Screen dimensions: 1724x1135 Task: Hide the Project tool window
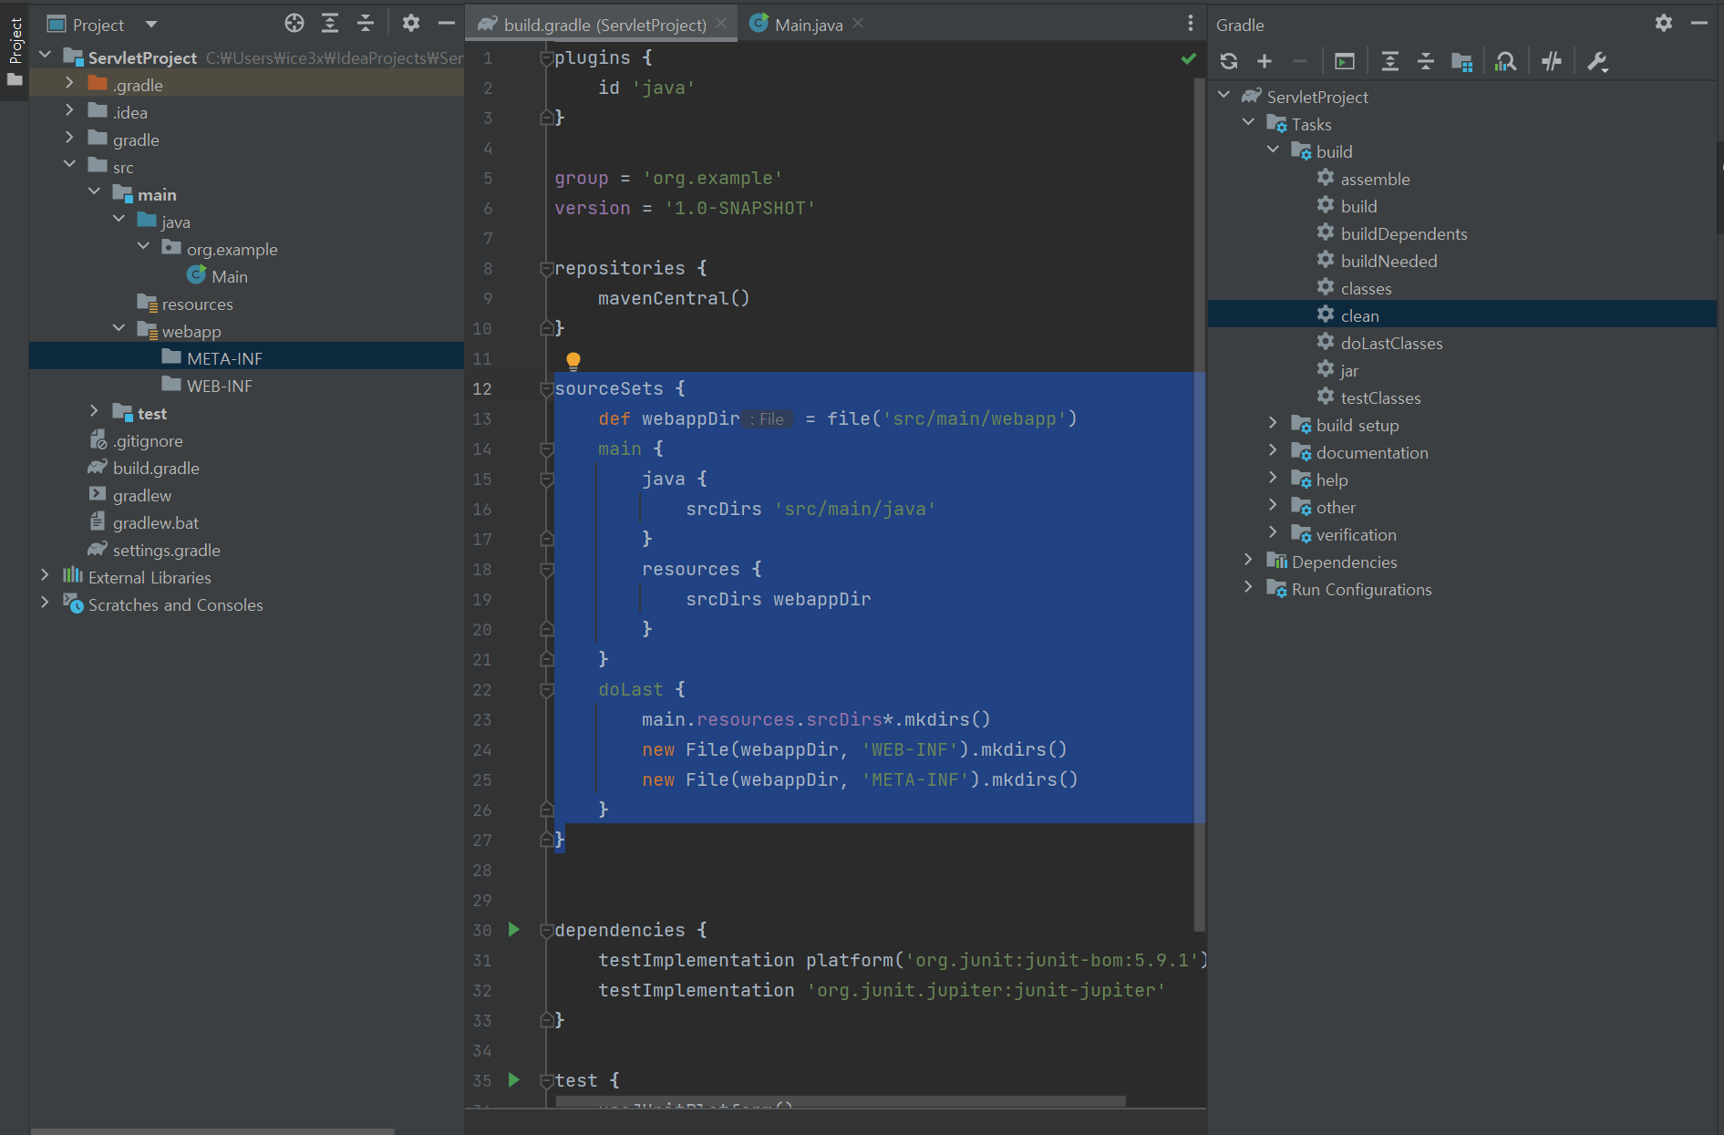(x=447, y=24)
